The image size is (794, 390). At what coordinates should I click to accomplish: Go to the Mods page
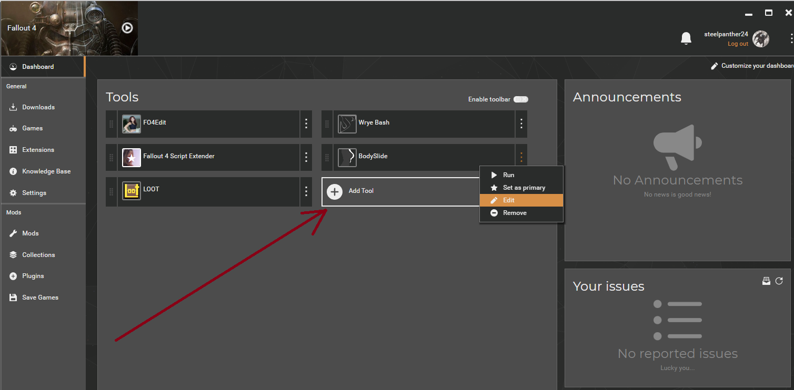click(x=43, y=233)
